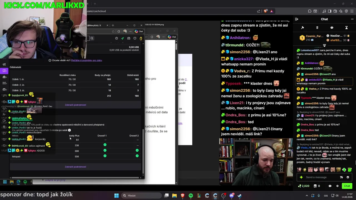
Task: Share page via address bar icon
Action: pos(259,11)
